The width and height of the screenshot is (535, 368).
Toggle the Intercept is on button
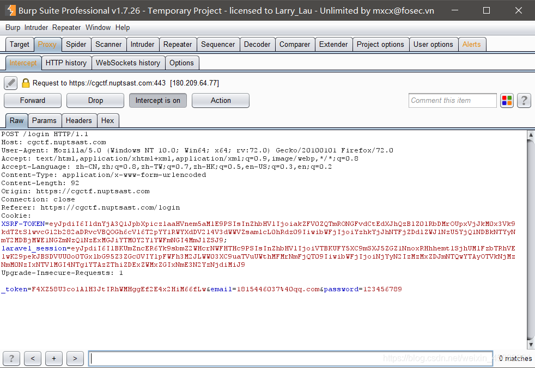coord(157,101)
